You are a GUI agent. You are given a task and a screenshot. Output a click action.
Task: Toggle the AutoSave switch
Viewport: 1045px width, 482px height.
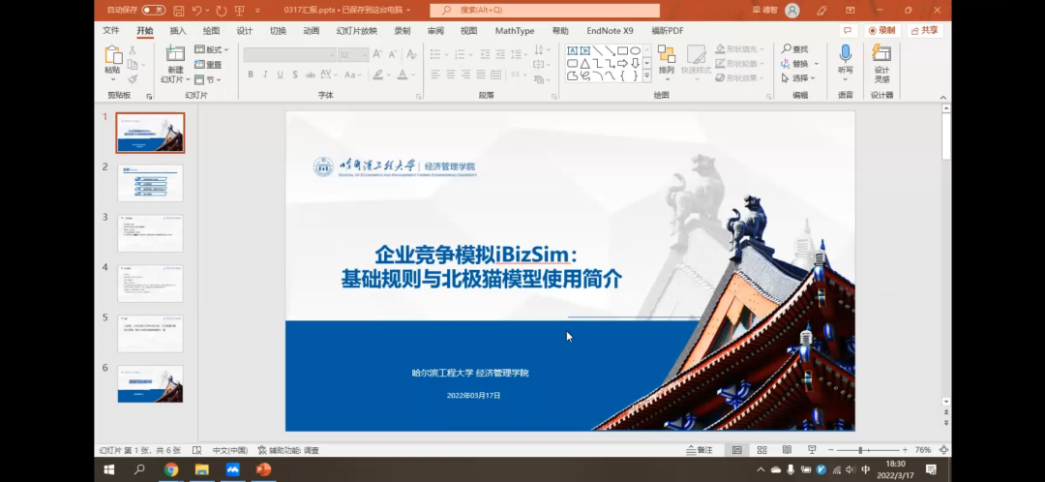[x=153, y=10]
